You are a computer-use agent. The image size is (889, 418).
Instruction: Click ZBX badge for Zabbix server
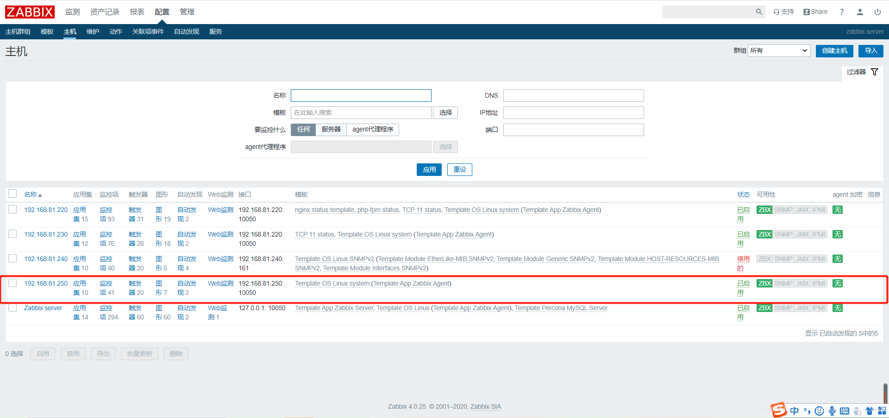coord(764,308)
